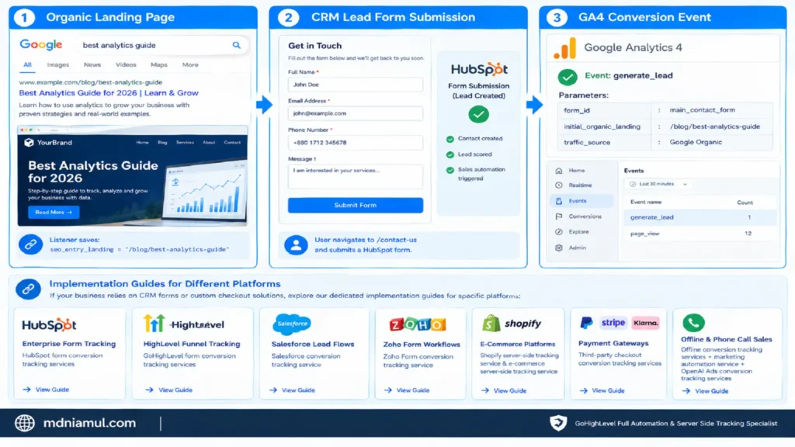This screenshot has width=795, height=447.
Task: Click View Guide on Payment Gateways card
Action: [x=602, y=391]
